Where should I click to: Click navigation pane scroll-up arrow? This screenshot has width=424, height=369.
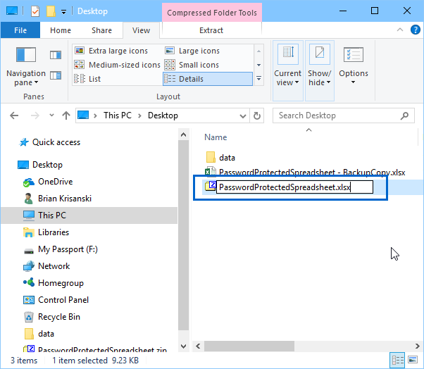(x=183, y=135)
